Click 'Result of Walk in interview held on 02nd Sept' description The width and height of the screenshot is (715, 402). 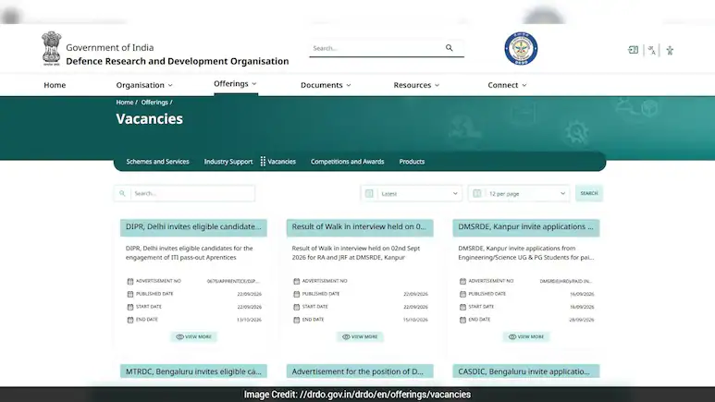[x=356, y=249]
